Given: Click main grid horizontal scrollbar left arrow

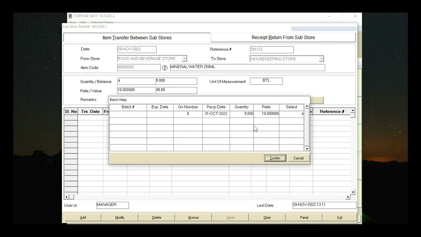Looking at the screenshot, I should click(x=66, y=197).
